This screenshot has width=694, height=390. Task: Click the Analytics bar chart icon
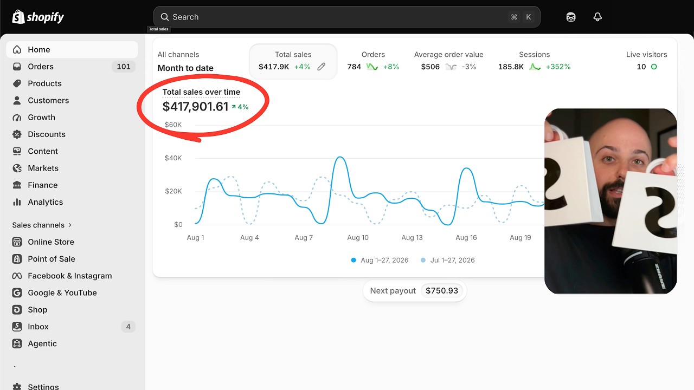(17, 202)
